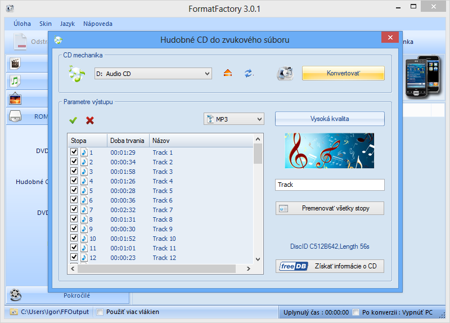Click the Odstrániť document icon in toolbar
Viewport: 450px width, 323px height.
[x=20, y=42]
